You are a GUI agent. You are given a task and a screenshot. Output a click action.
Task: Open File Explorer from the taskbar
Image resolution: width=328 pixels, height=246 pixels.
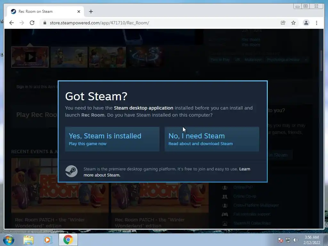point(29,240)
